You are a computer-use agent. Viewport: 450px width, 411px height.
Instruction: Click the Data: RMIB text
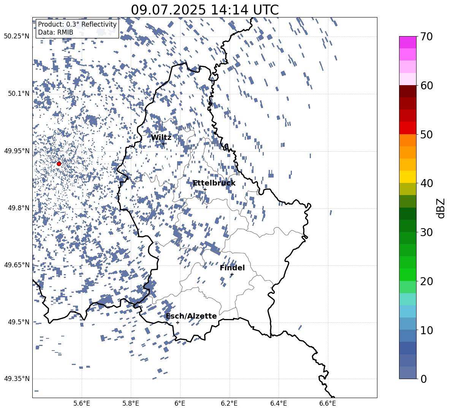click(x=55, y=32)
